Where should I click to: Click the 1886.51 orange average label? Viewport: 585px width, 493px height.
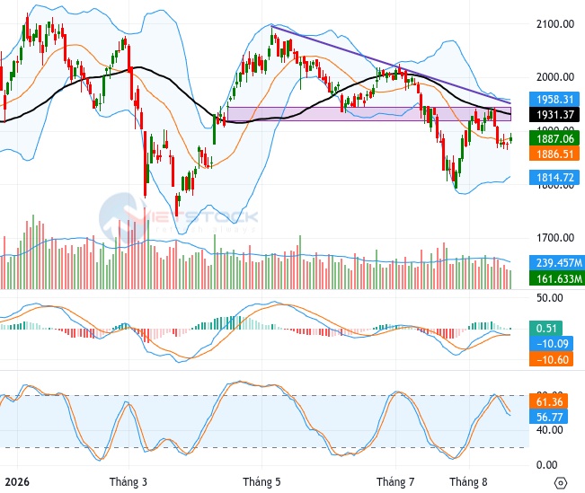[554, 154]
